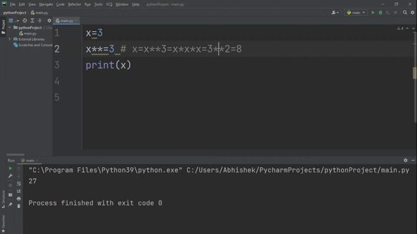
Task: Click the editor vertical scrollbar marker
Action: point(414,73)
